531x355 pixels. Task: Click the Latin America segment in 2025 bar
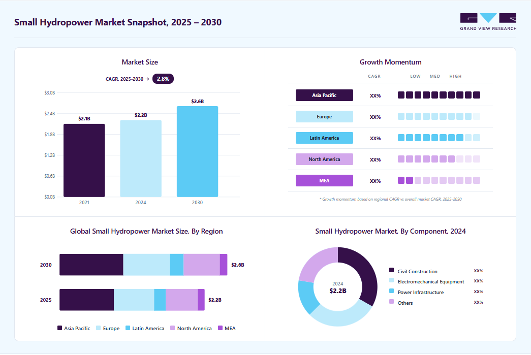160,300
